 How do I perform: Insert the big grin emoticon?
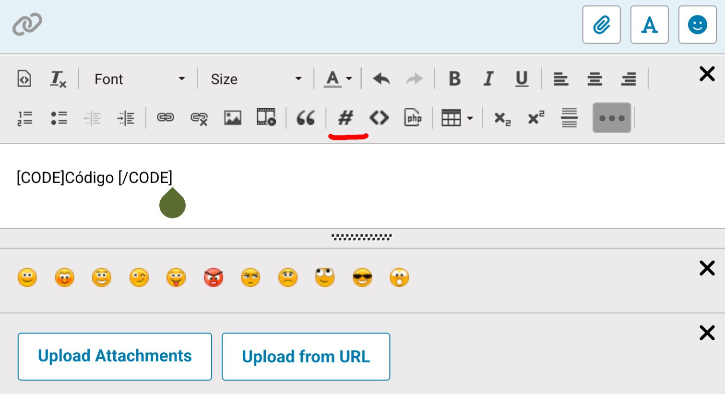(x=102, y=278)
